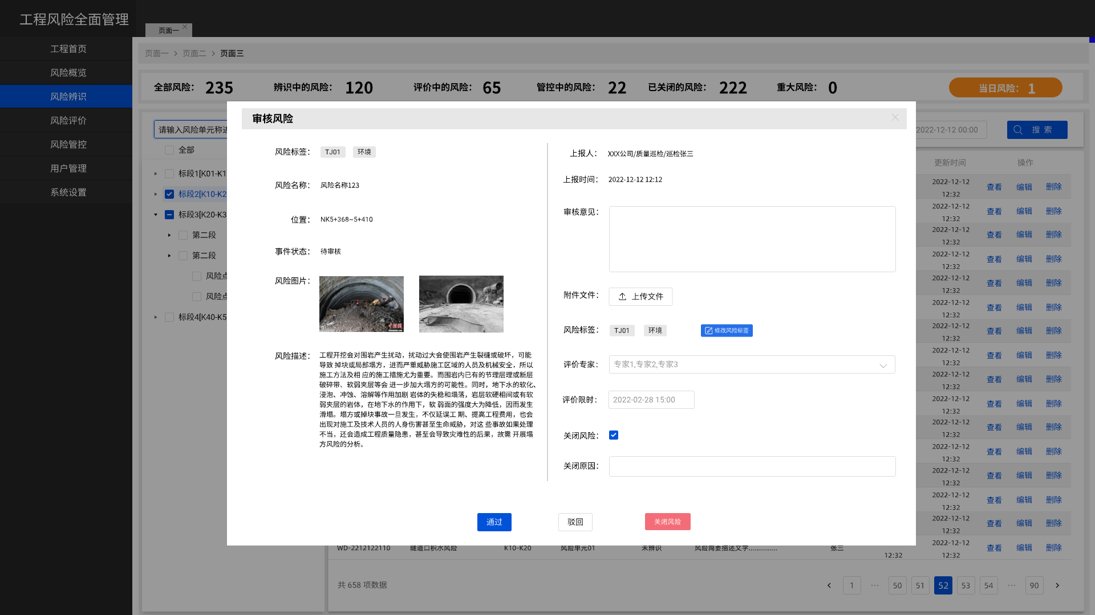1095x615 pixels.
Task: Check the first 第二段 checkbox
Action: [x=183, y=235]
